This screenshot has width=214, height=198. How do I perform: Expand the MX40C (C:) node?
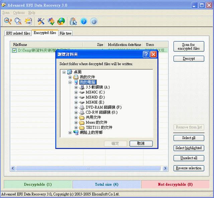tap(76, 92)
